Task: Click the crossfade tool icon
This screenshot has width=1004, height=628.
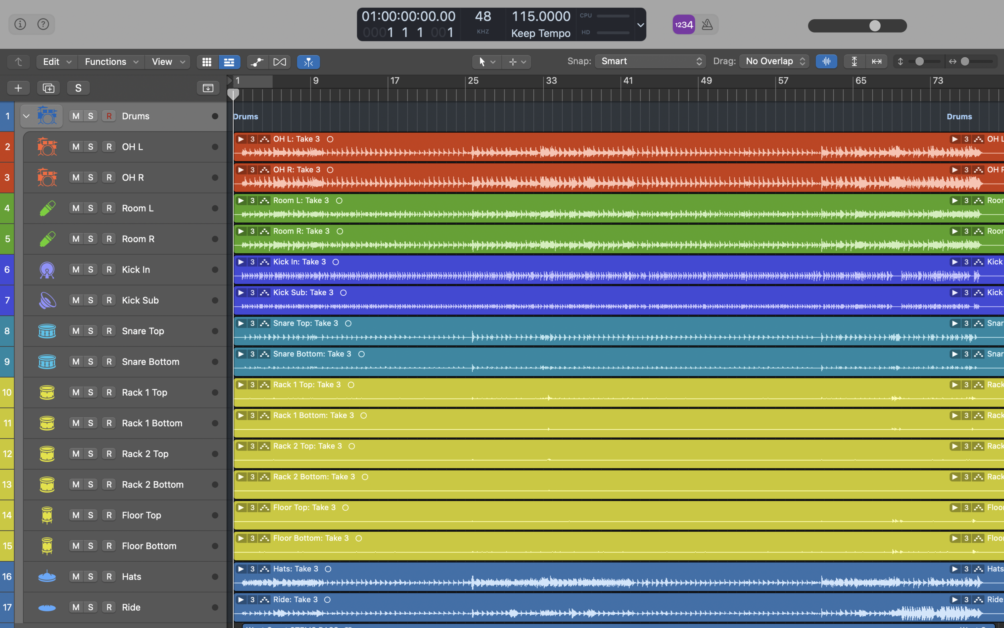Action: click(280, 61)
